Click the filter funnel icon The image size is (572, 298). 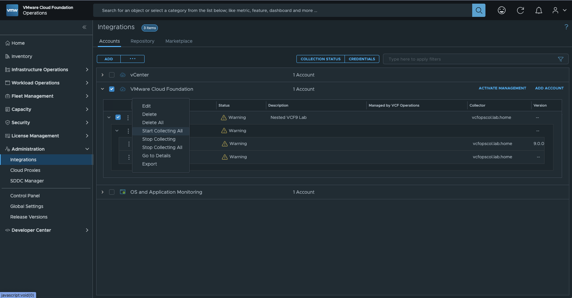click(x=560, y=59)
